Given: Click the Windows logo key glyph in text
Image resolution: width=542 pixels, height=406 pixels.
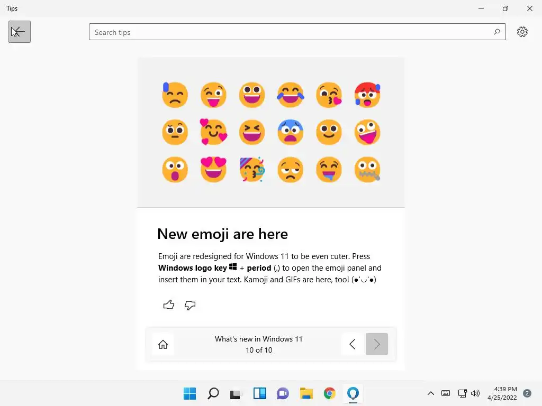Looking at the screenshot, I should coord(233,267).
